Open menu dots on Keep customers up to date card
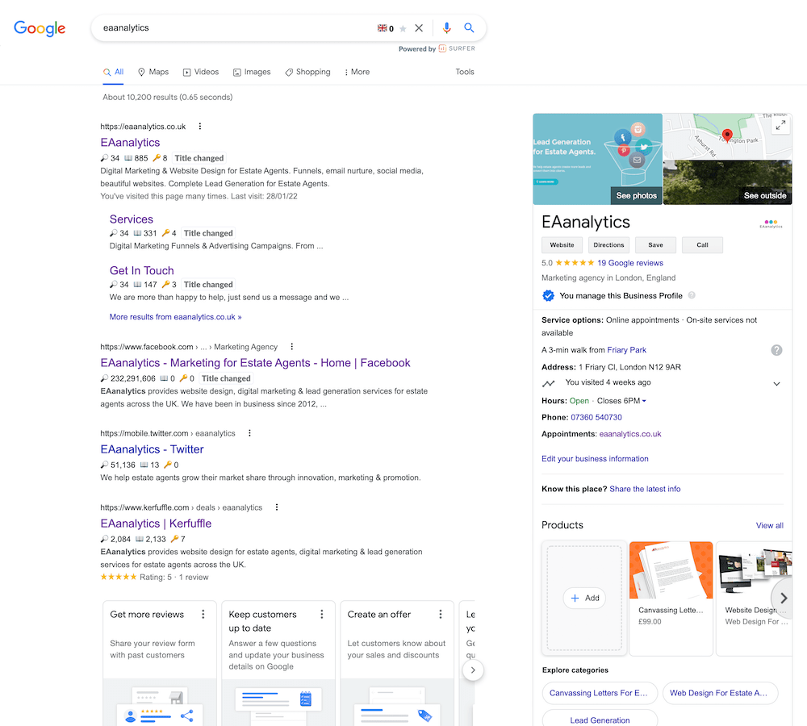The height and width of the screenshot is (726, 807). click(322, 614)
